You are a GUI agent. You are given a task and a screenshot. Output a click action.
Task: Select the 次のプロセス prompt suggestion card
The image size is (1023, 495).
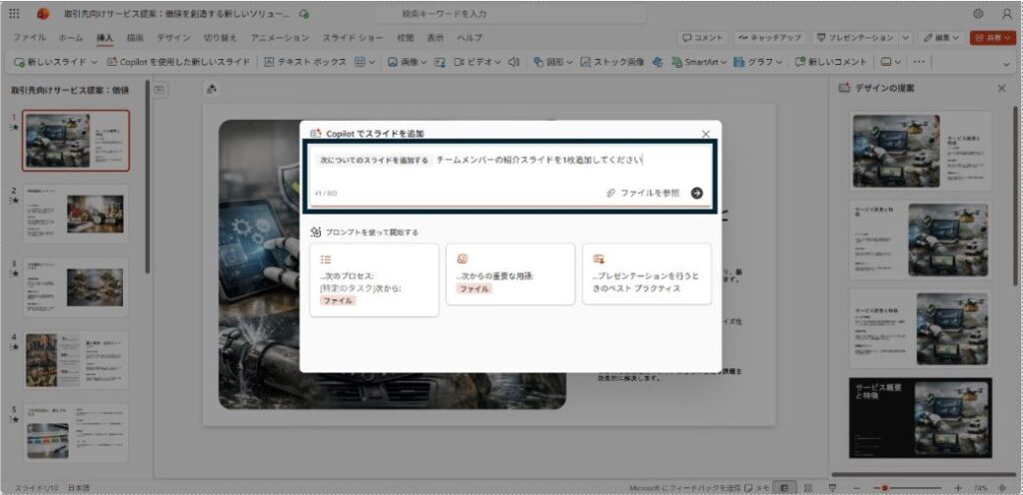pyautogui.click(x=374, y=279)
